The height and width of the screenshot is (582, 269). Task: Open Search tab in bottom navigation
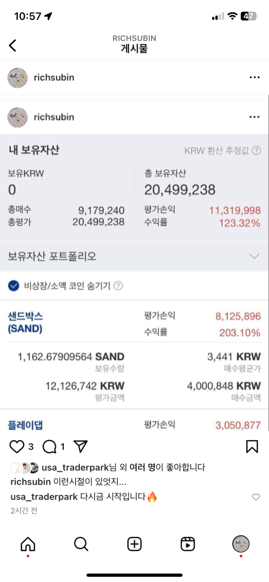click(81, 544)
